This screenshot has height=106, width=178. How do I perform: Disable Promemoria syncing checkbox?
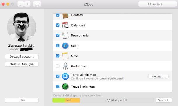58,35
